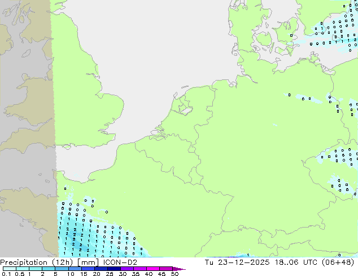The width and height of the screenshot is (358, 276).
Task: Click the '20' legend scale label
Action: [x=97, y=274]
